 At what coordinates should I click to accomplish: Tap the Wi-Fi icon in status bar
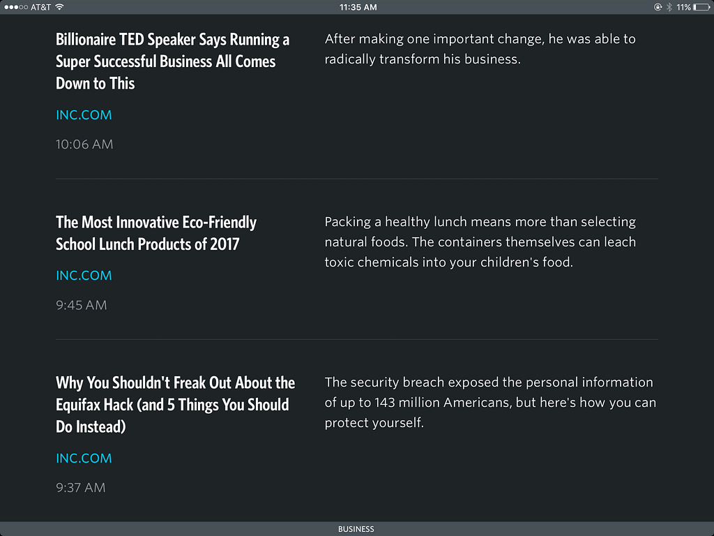(60, 7)
